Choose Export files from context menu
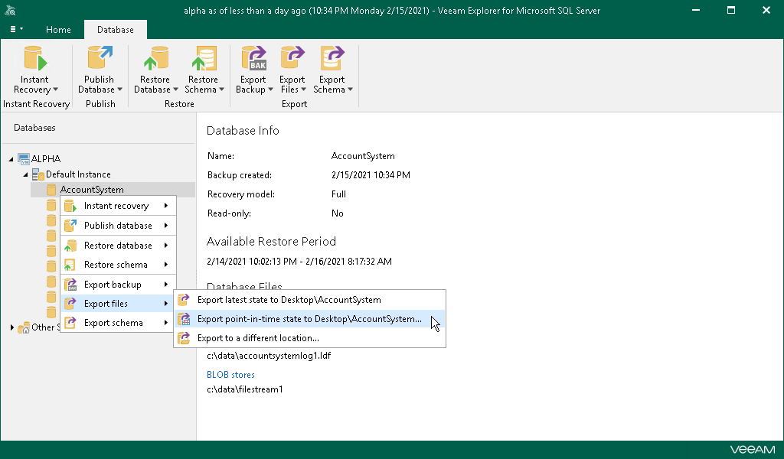Viewport: 784px width, 459px height. click(x=119, y=304)
